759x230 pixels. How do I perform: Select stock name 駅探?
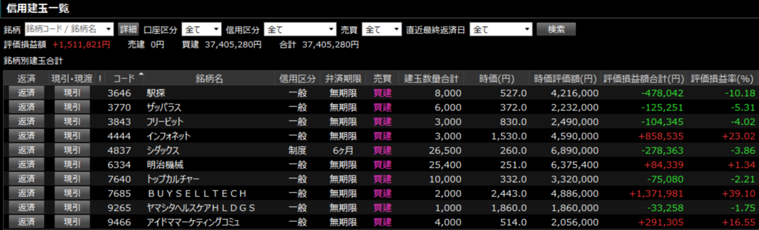point(156,92)
